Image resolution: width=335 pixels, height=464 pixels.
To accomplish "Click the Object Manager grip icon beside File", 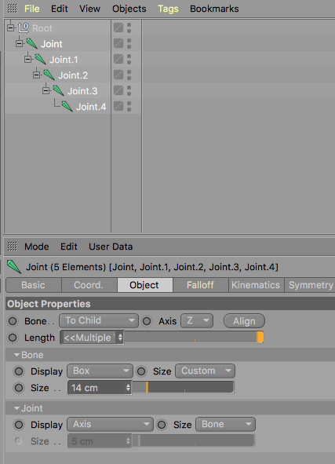I will (x=12, y=9).
